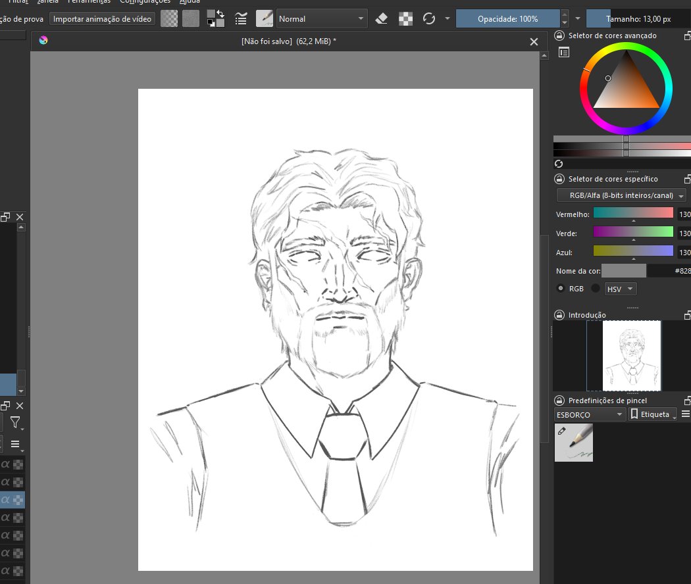Float the Introdução docker

tap(688, 315)
